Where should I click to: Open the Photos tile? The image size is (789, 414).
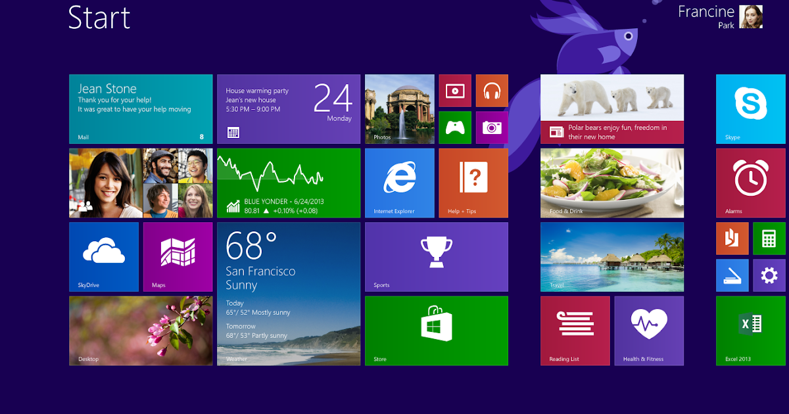pyautogui.click(x=400, y=109)
